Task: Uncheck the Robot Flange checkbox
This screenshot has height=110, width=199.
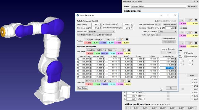Action: [x=185, y=57]
